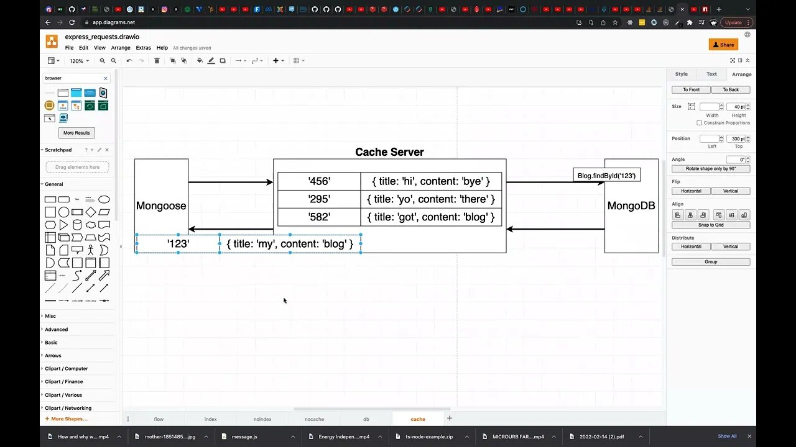Click the Height input field
Image resolution: width=796 pixels, height=447 pixels.
pyautogui.click(x=736, y=107)
